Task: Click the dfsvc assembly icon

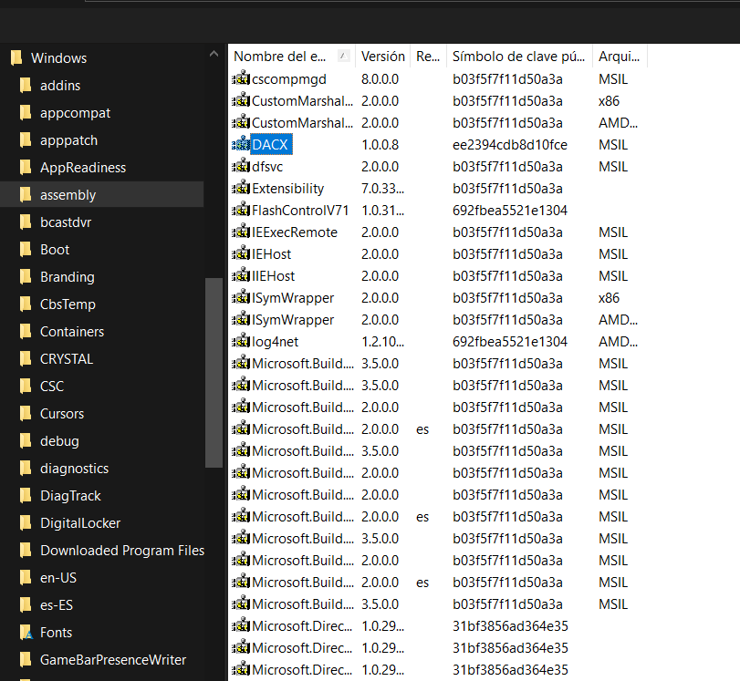Action: tap(241, 166)
